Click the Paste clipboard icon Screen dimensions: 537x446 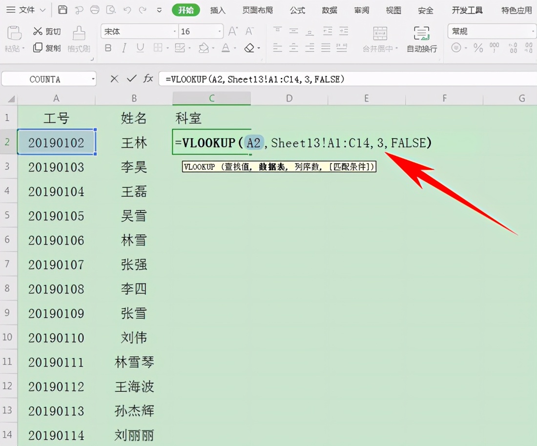point(14,33)
